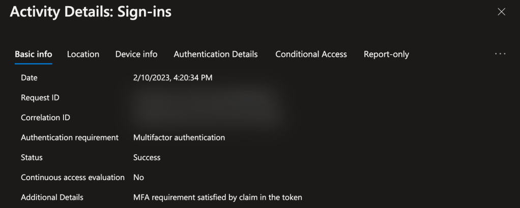The image size is (520, 208).
Task: Click the Continuous access evaluation No value
Action: coord(138,178)
